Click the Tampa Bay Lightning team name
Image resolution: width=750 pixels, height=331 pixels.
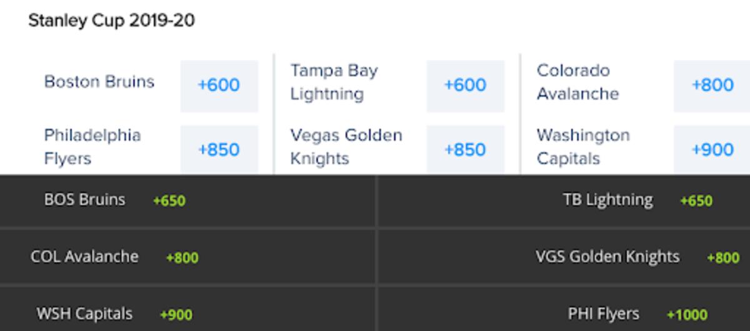334,82
